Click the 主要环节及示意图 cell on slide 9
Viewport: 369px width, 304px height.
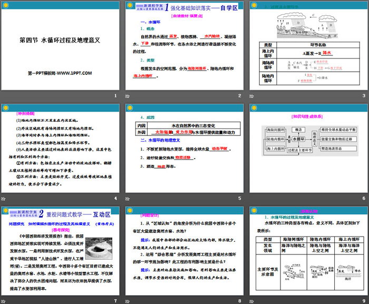pos(268,272)
